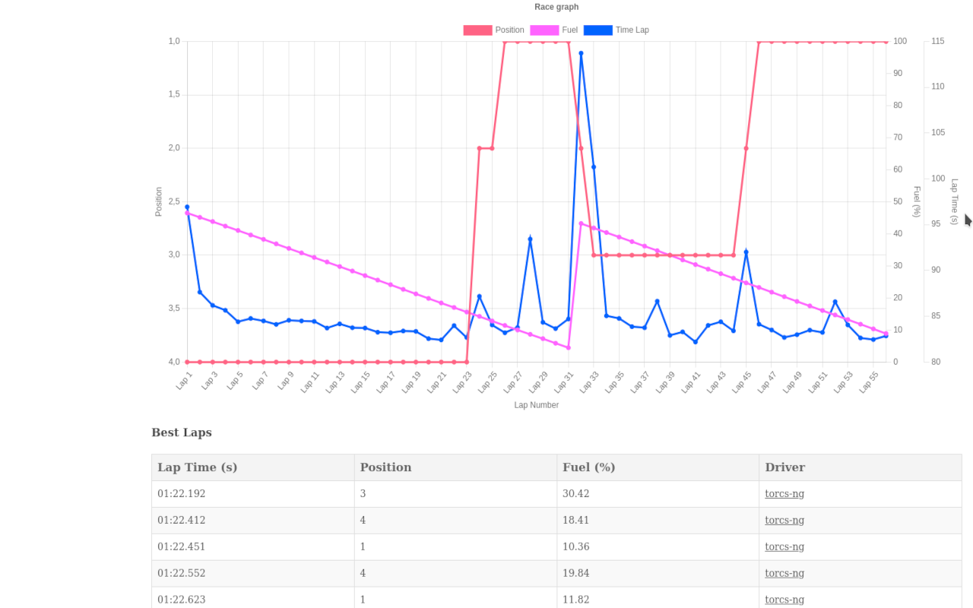Screen dimensions: 973x608
Task: Click the Time Lap spike point at lap 28
Action: click(x=531, y=239)
